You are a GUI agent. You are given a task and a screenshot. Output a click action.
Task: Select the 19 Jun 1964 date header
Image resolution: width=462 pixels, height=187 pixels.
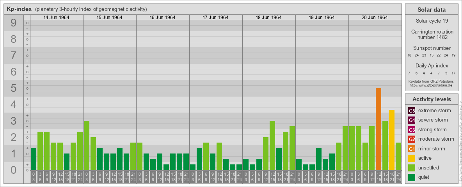[x=322, y=18]
